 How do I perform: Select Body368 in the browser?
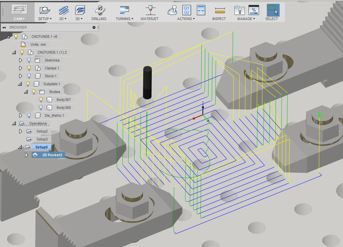(64, 108)
